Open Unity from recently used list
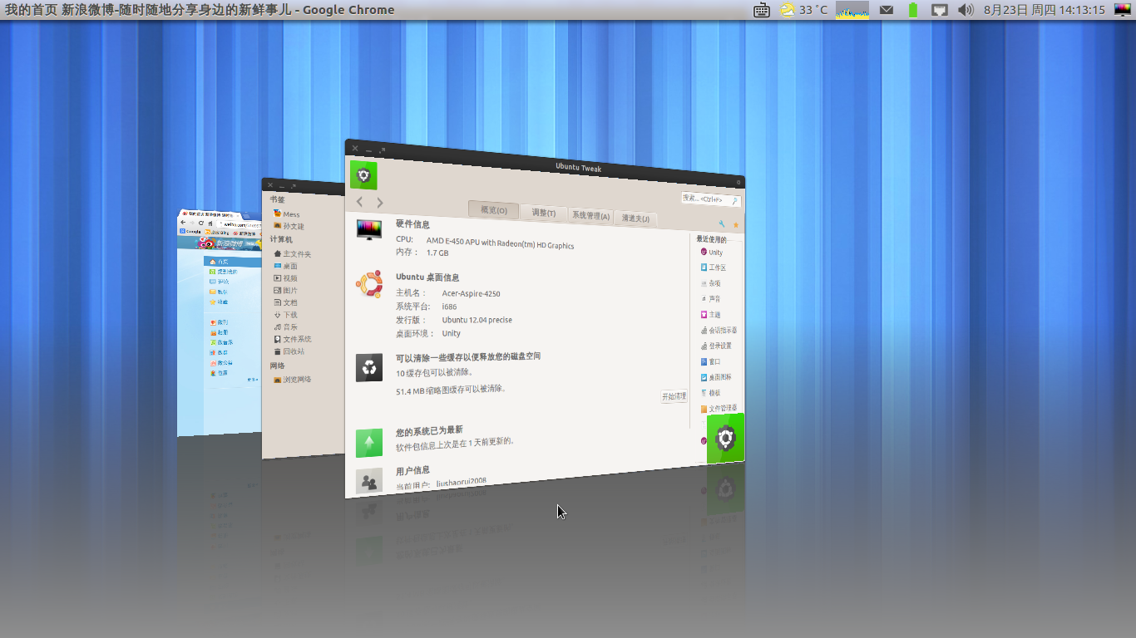 point(712,253)
